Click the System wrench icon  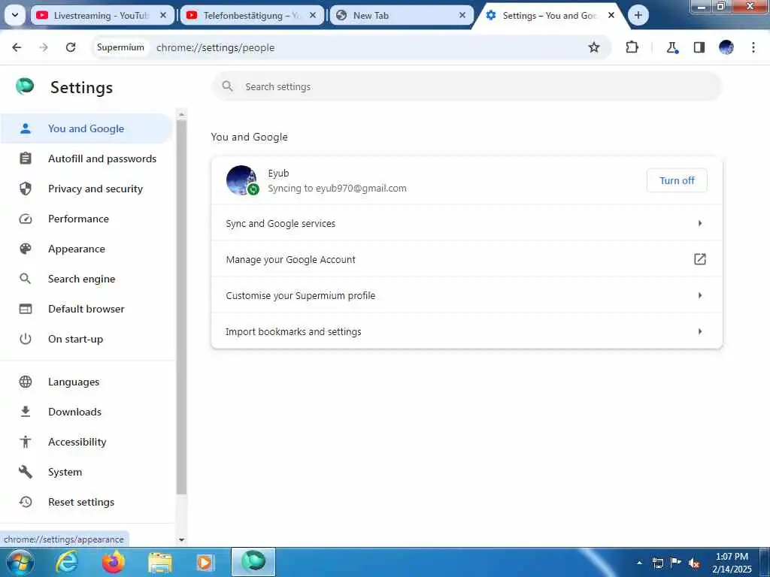(25, 472)
